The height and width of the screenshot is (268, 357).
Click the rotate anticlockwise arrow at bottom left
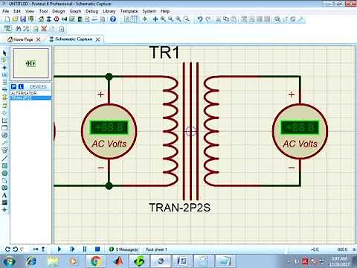15,249
